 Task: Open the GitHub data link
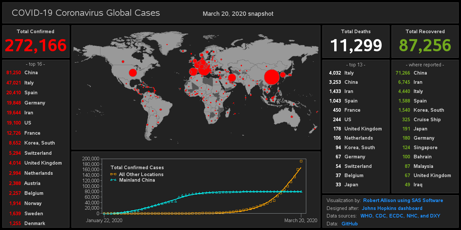pos(349,223)
